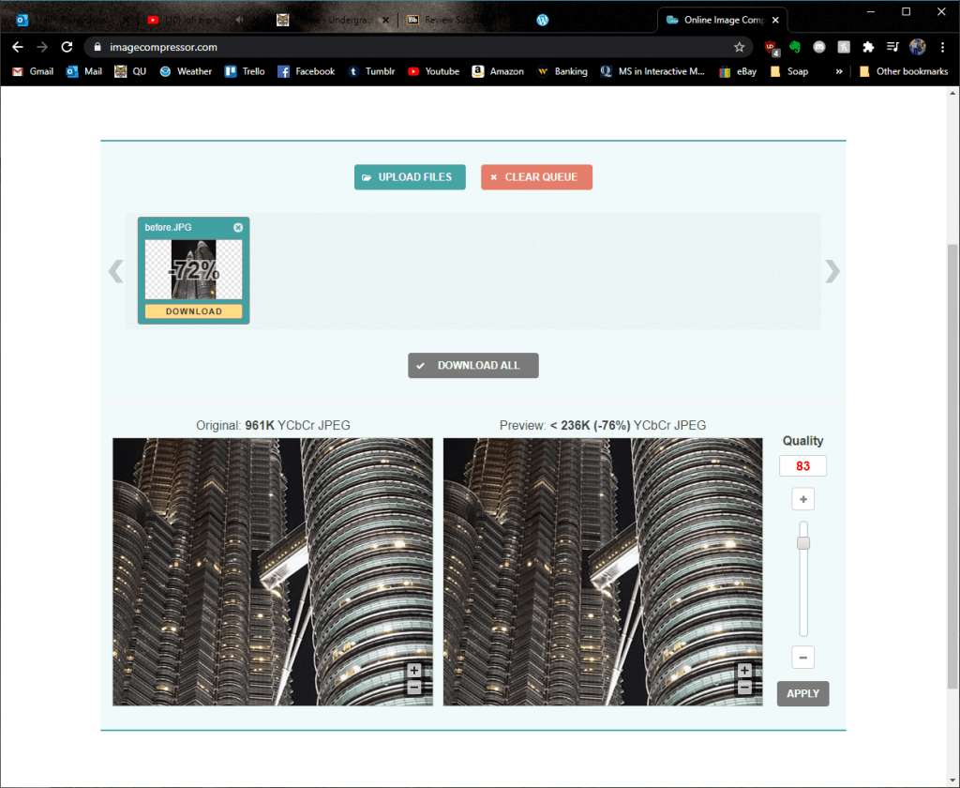This screenshot has width=960, height=788.
Task: Switch to the YouTube tab
Action: [192, 20]
